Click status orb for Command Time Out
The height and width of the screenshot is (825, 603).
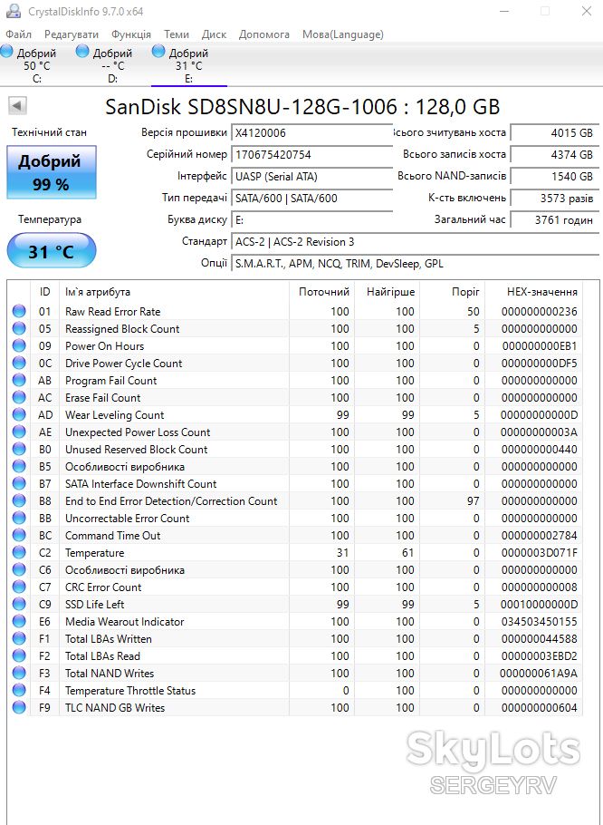19,535
